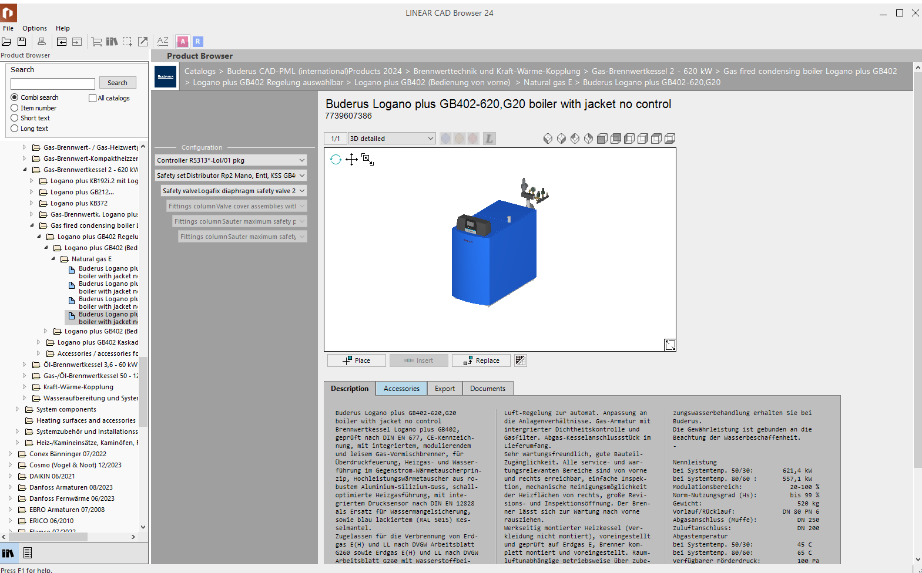Click the open folder toolbar icon

(x=6, y=42)
